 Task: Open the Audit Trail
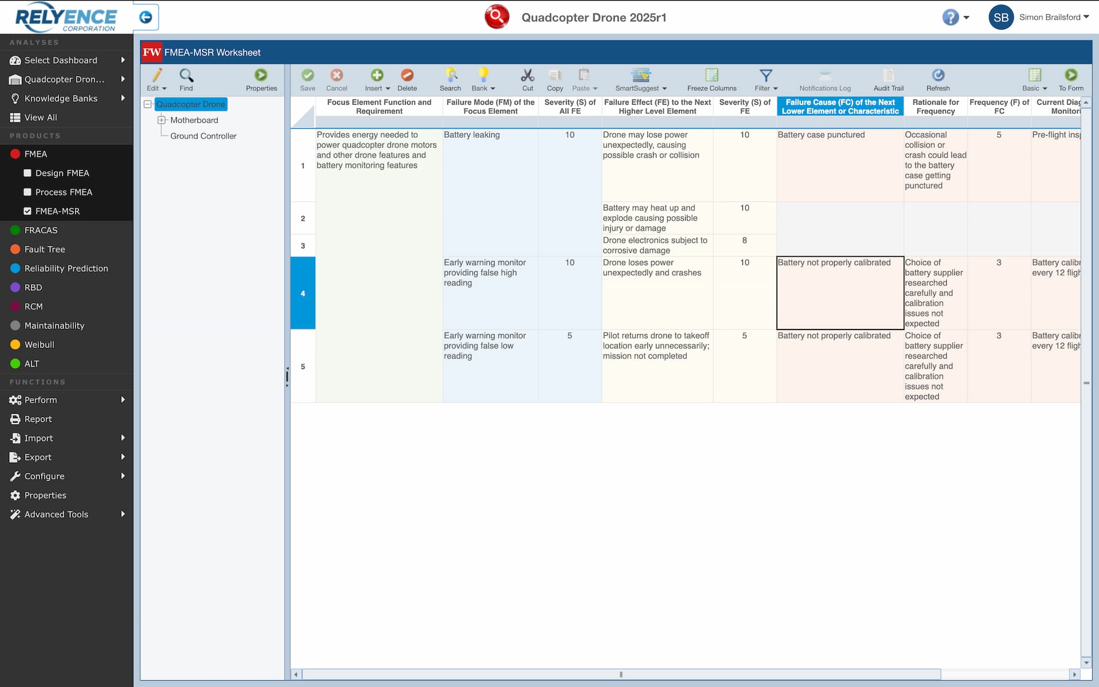tap(887, 79)
